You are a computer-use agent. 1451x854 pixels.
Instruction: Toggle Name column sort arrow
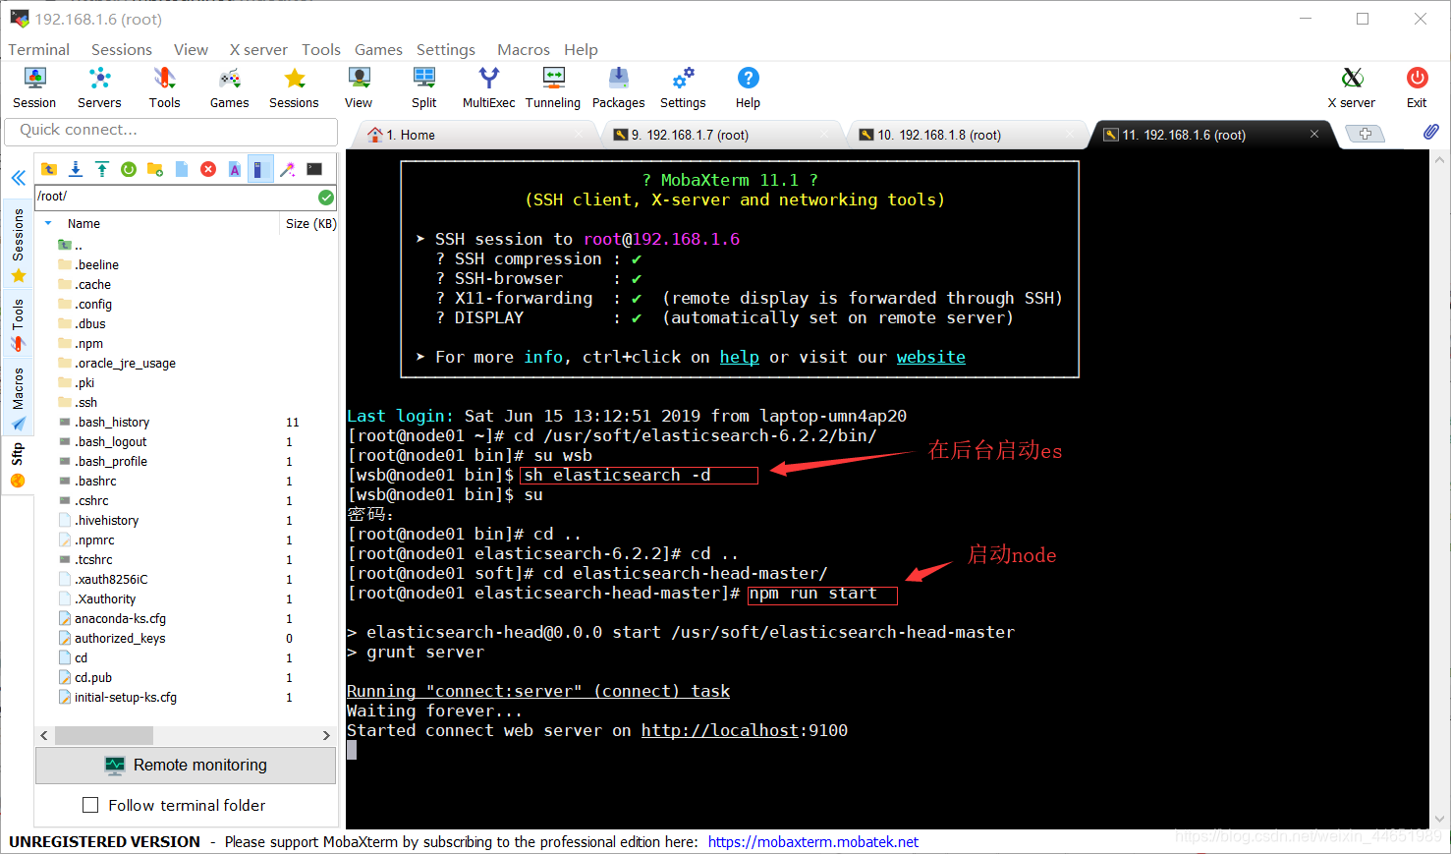(48, 223)
